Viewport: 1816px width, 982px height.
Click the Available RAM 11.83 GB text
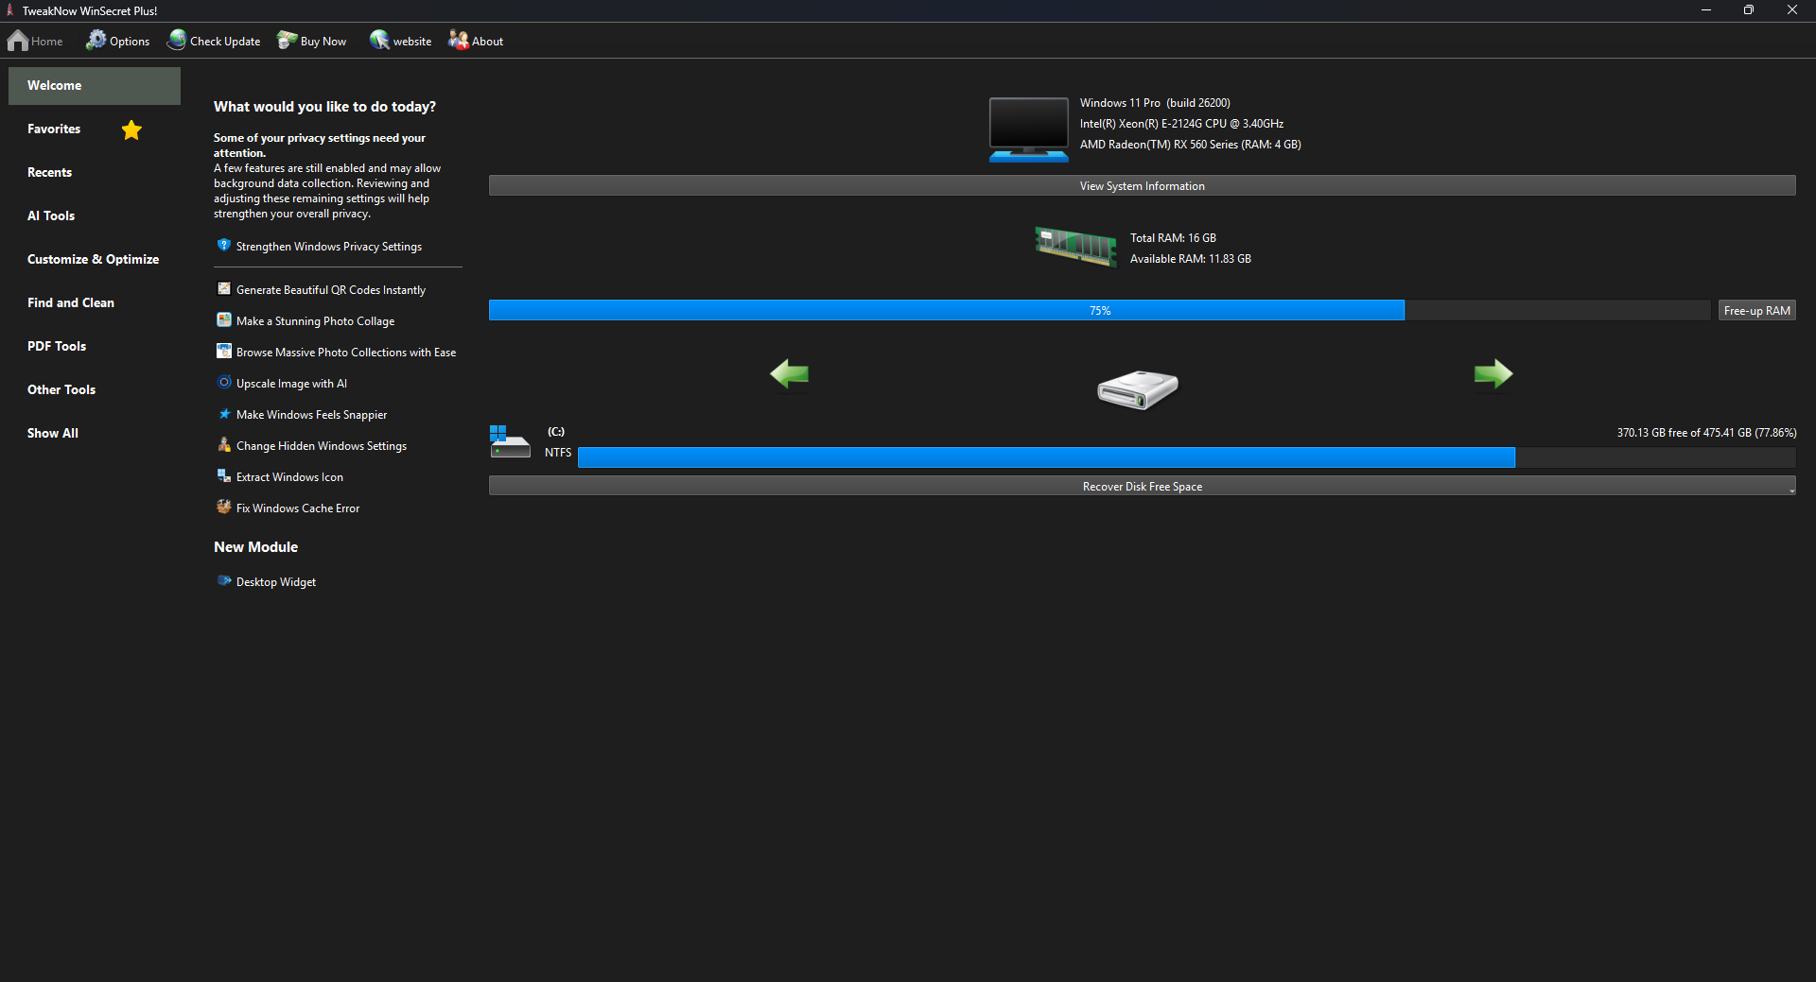(x=1191, y=259)
